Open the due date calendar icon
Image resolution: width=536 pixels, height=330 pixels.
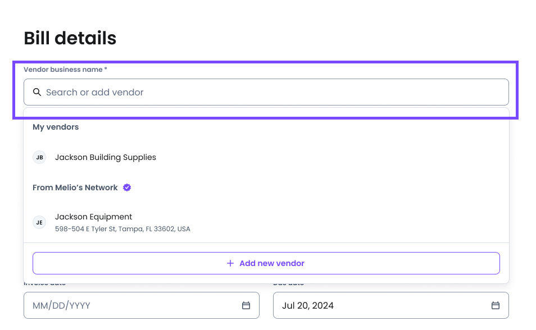point(496,305)
